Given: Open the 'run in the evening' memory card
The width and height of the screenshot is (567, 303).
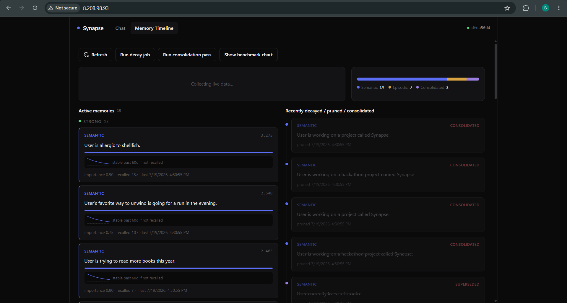Looking at the screenshot, I should (x=178, y=213).
